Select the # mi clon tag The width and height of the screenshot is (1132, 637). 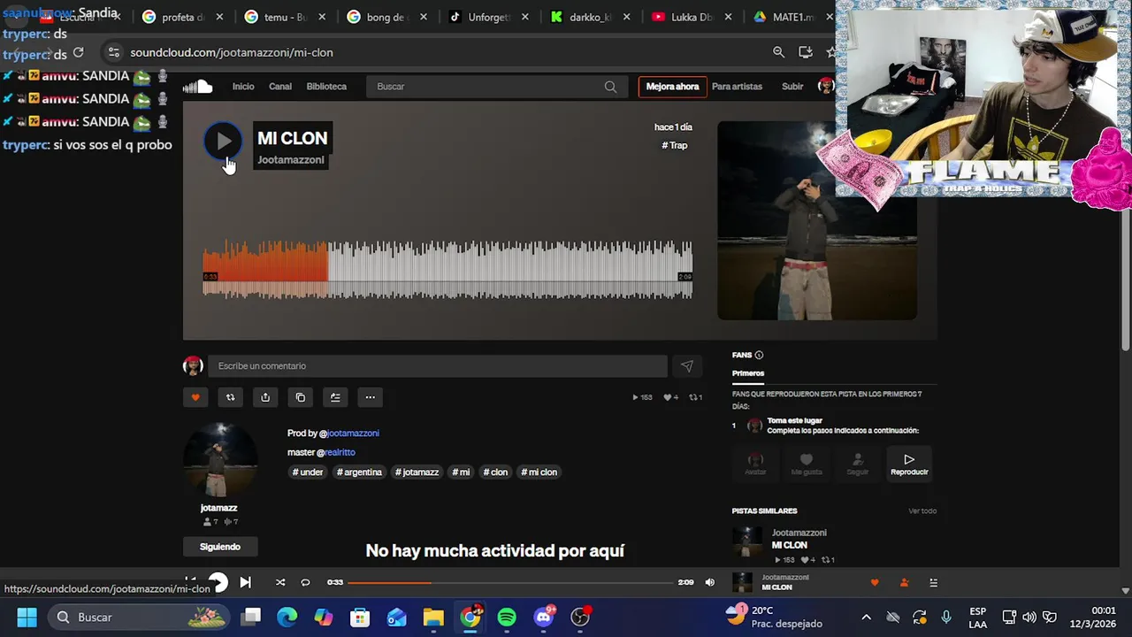point(539,472)
